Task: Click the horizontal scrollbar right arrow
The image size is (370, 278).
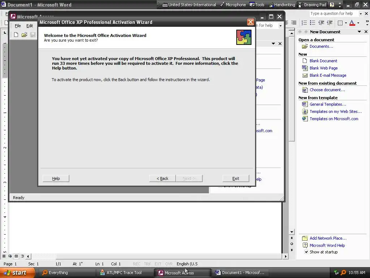Action: [286, 256]
